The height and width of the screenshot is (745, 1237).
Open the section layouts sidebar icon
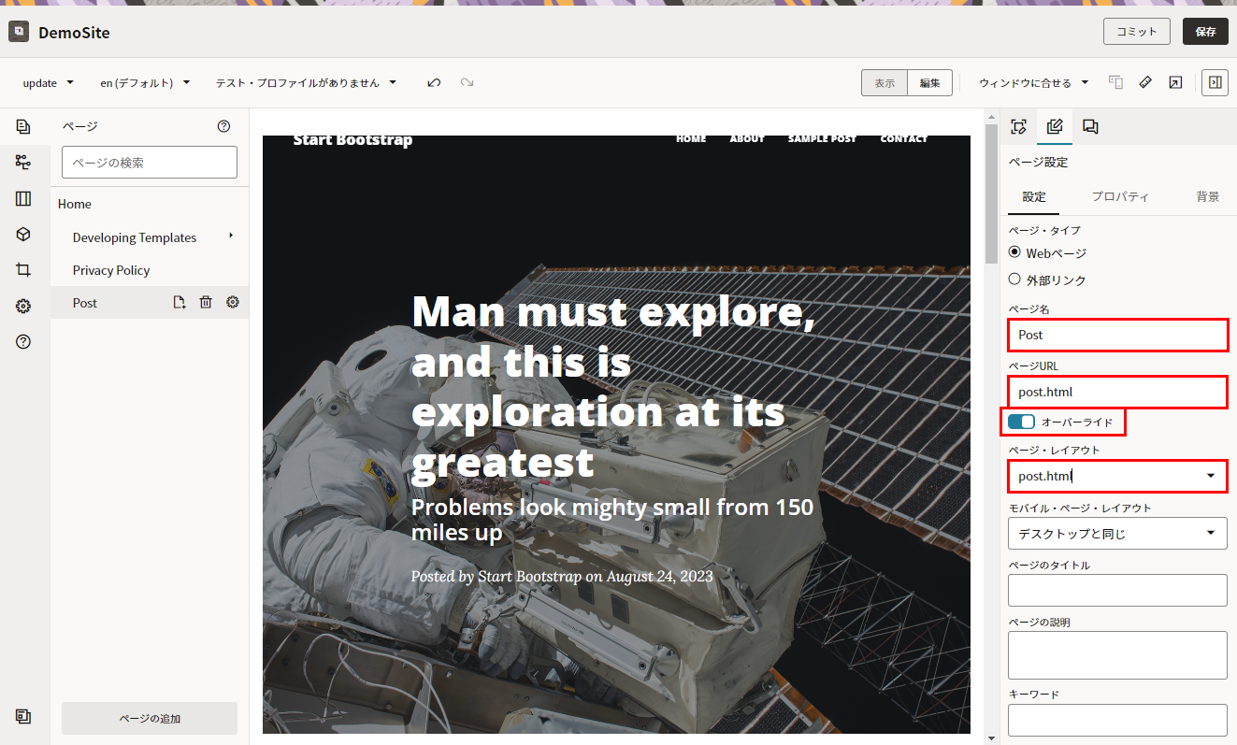click(23, 198)
